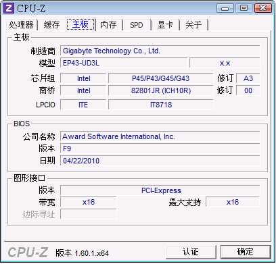Select the LPCIO chip IT8718 value

(x=160, y=105)
